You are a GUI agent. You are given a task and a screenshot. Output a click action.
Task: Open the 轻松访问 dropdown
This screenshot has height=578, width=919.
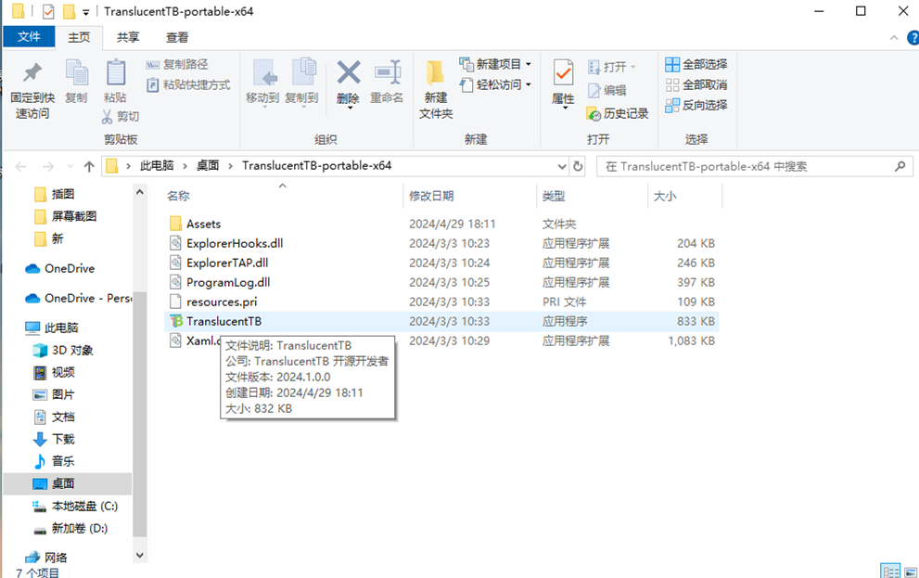tap(495, 85)
